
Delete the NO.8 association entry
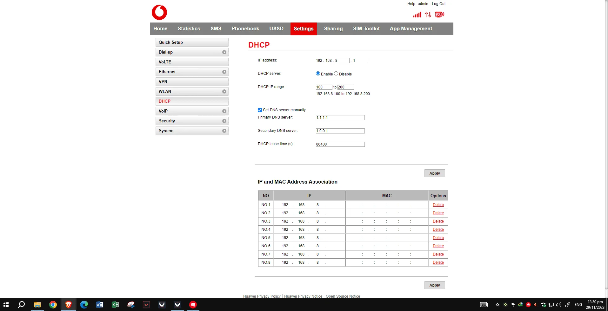438,262
